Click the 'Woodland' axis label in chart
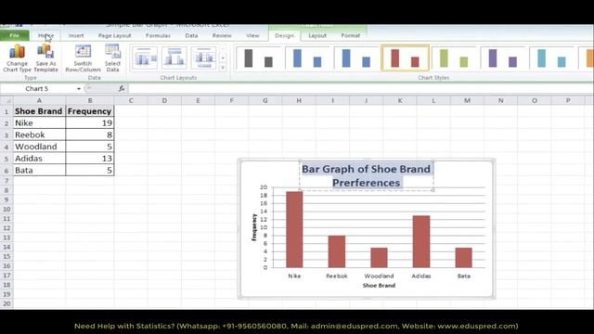The height and width of the screenshot is (334, 594). click(379, 276)
